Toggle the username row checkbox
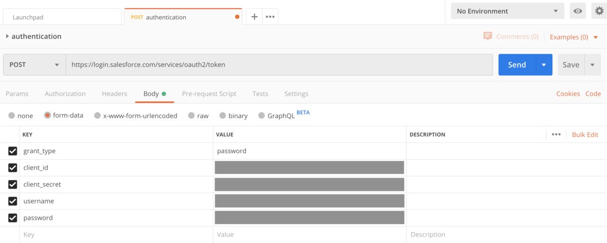607x243 pixels. pyautogui.click(x=13, y=201)
